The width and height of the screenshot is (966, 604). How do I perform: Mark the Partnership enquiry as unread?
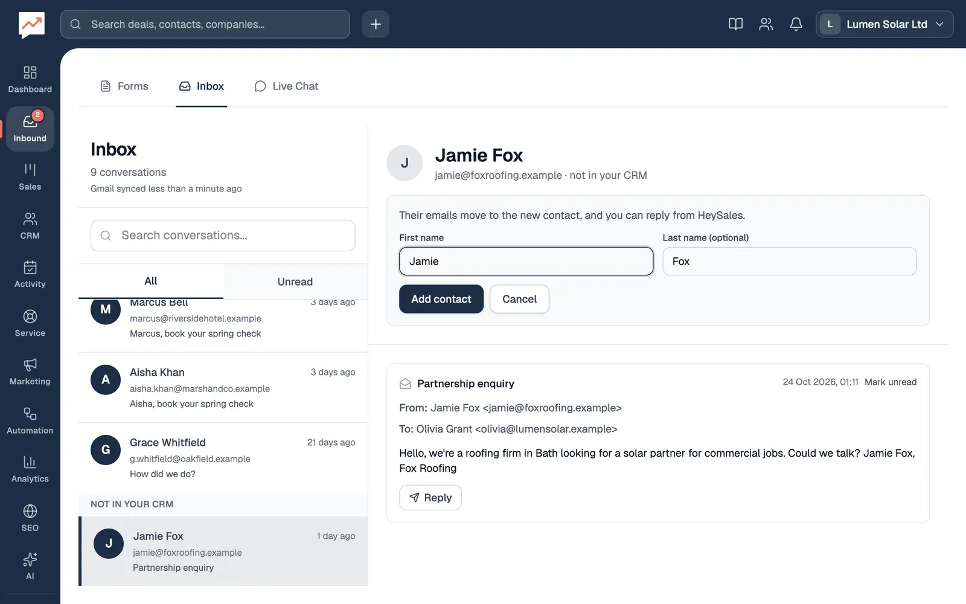coord(891,382)
